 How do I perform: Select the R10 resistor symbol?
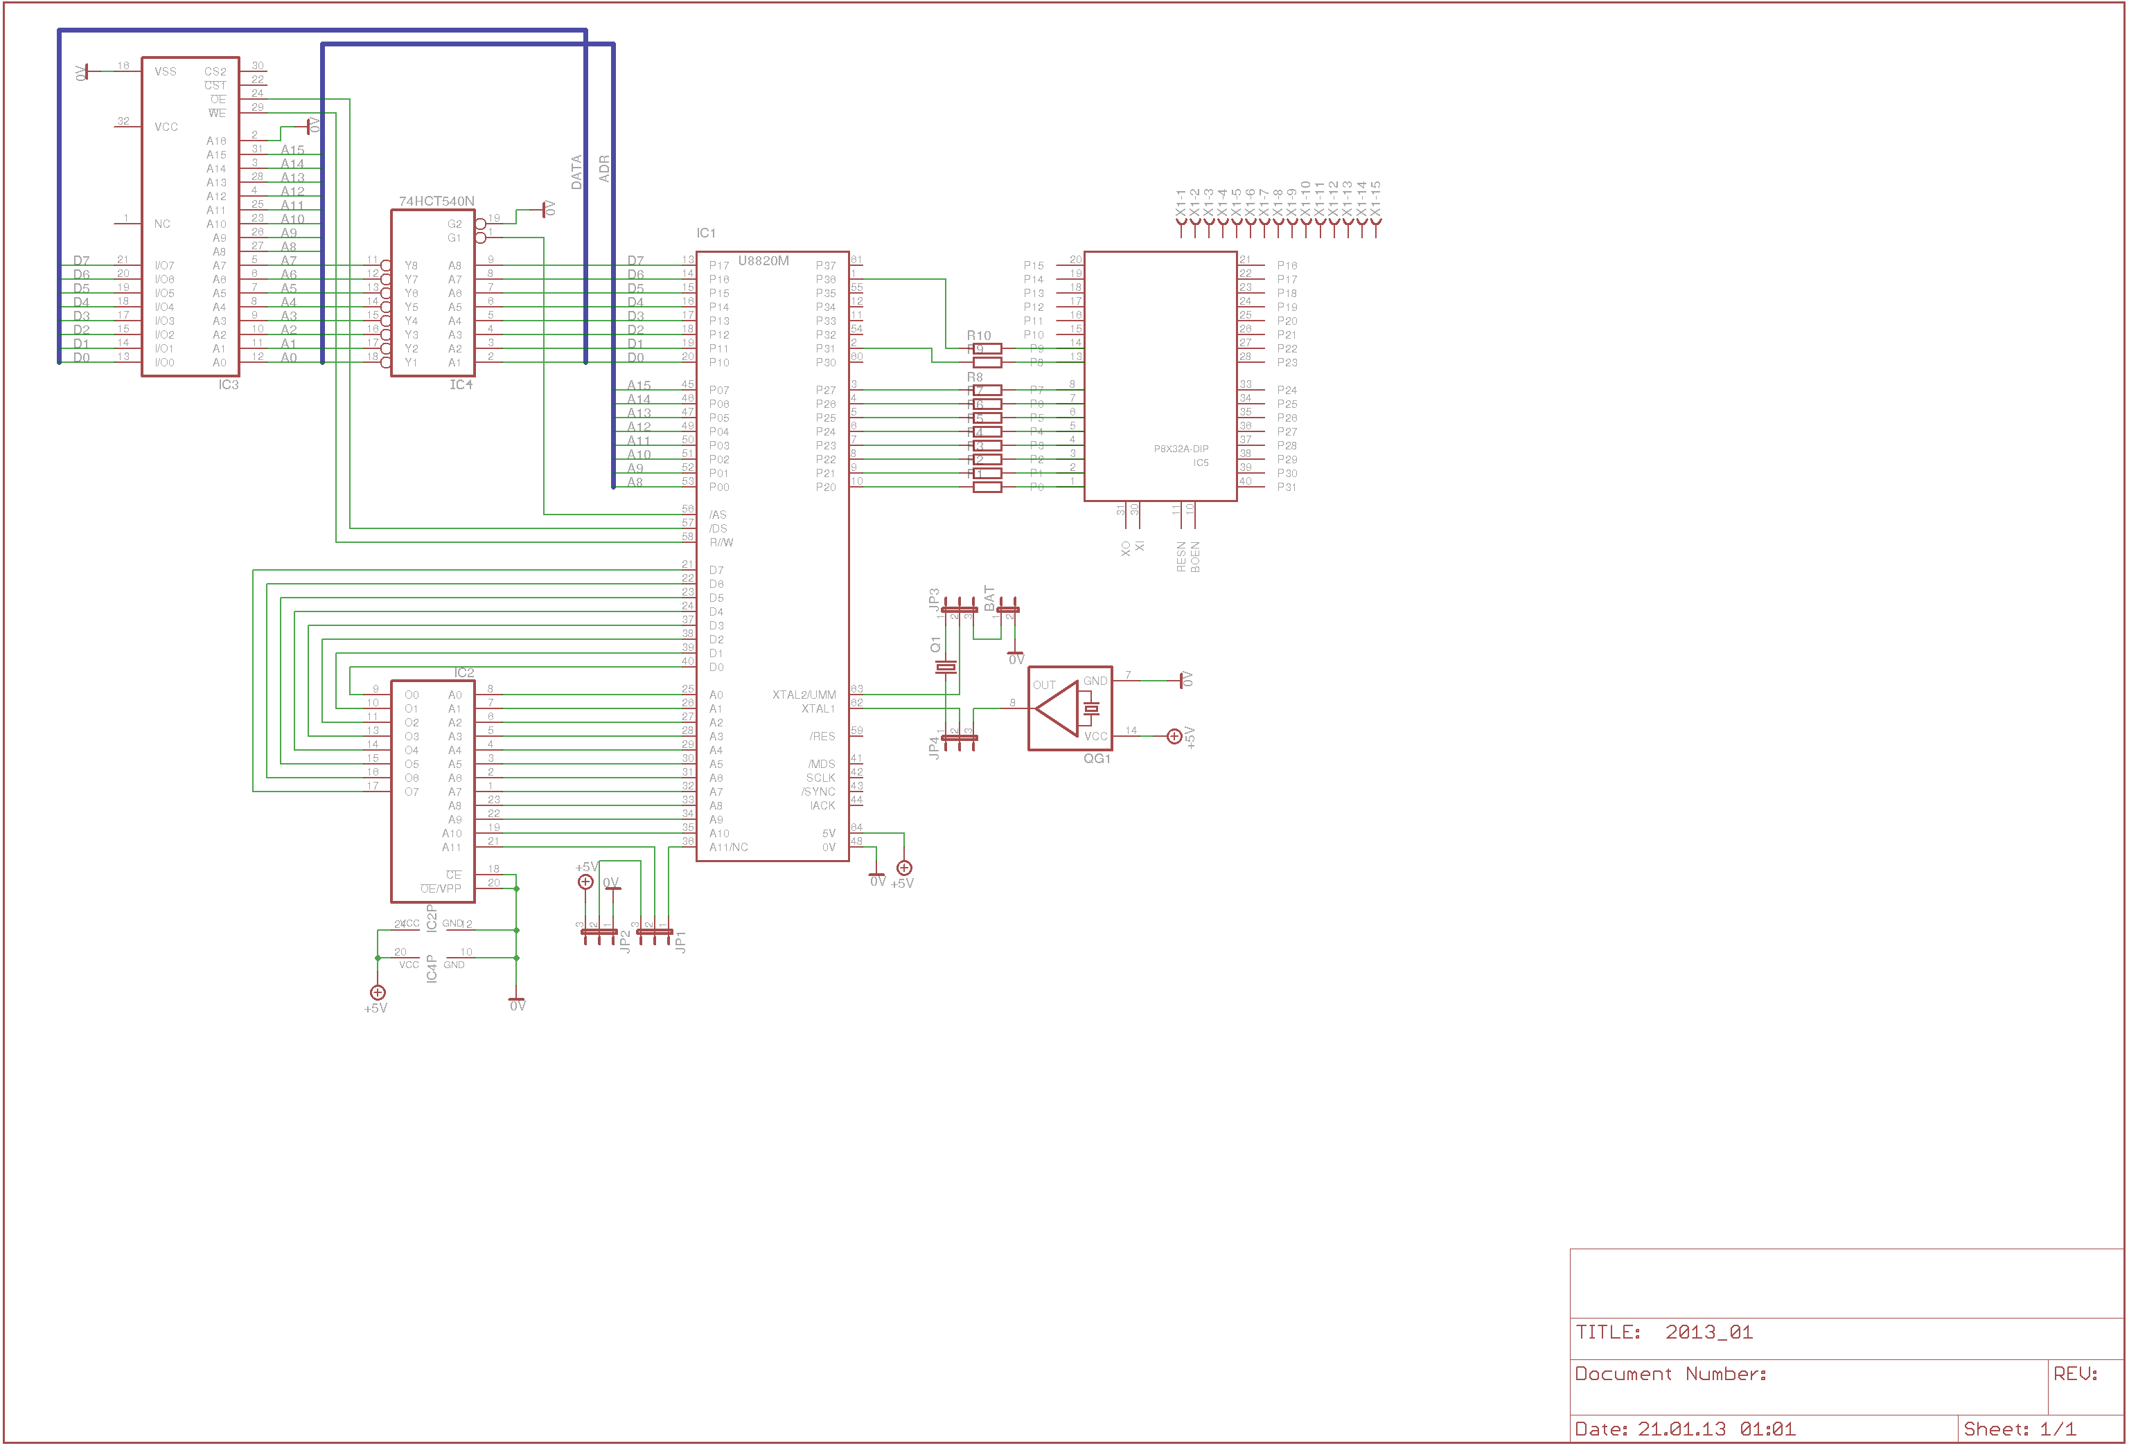click(986, 349)
